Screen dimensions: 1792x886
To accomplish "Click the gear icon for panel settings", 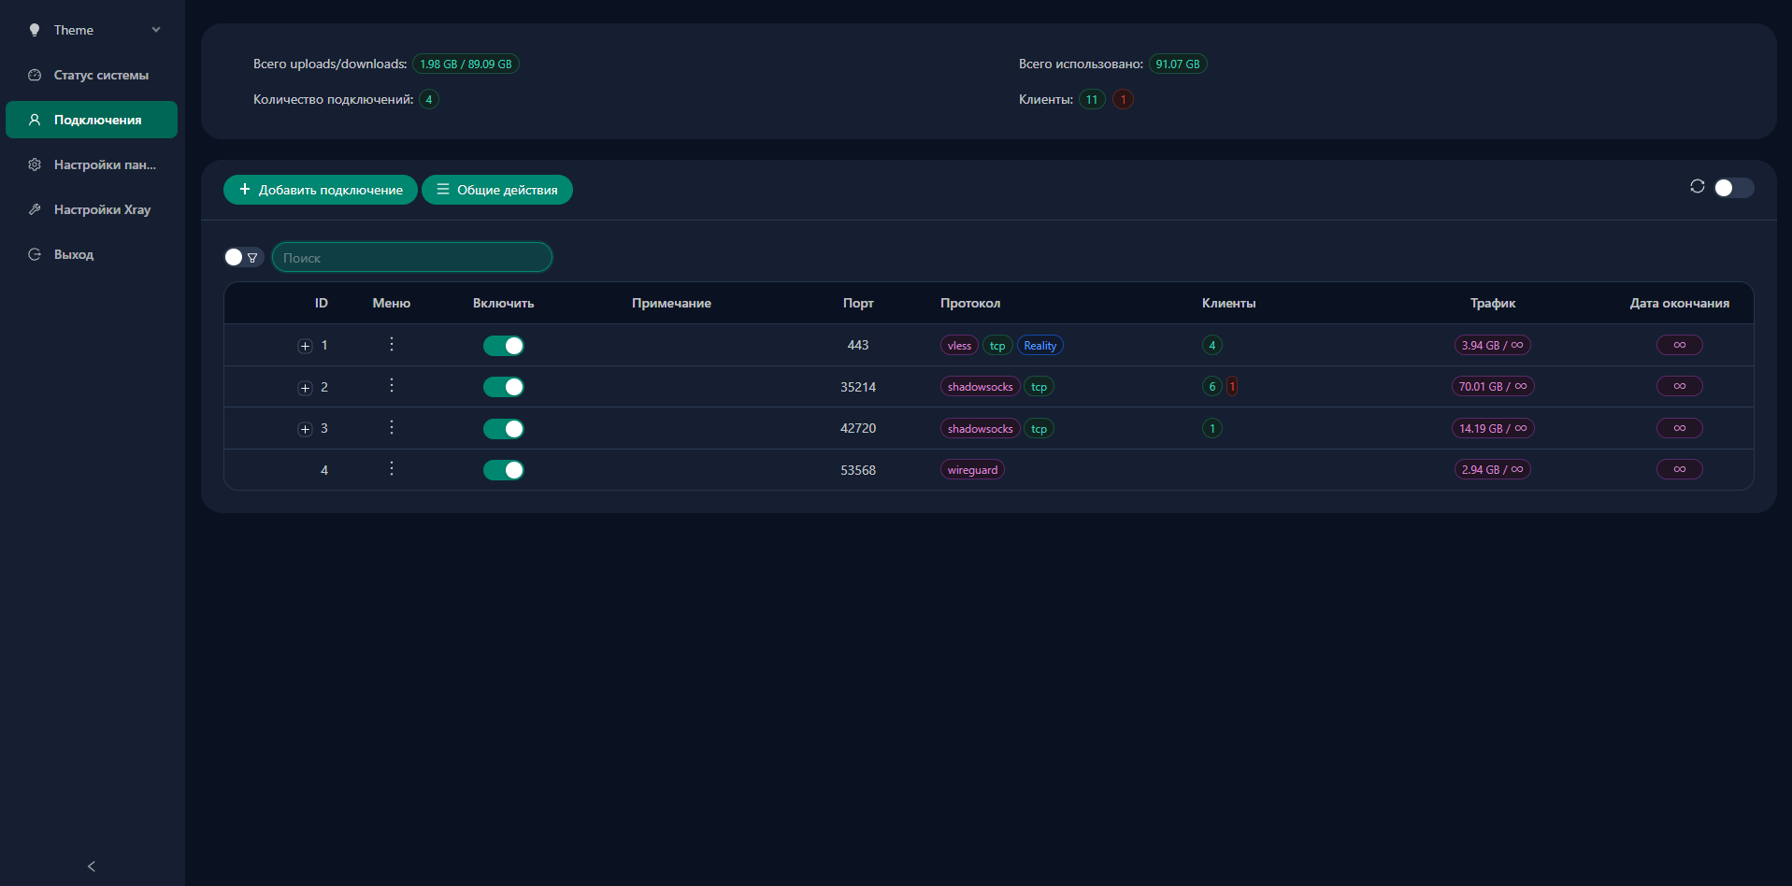I will 35,164.
